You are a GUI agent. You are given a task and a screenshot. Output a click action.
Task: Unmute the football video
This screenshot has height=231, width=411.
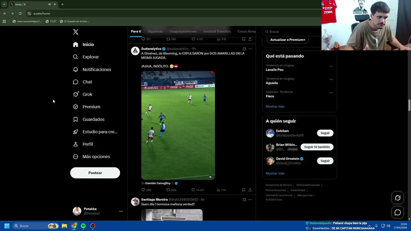(210, 177)
